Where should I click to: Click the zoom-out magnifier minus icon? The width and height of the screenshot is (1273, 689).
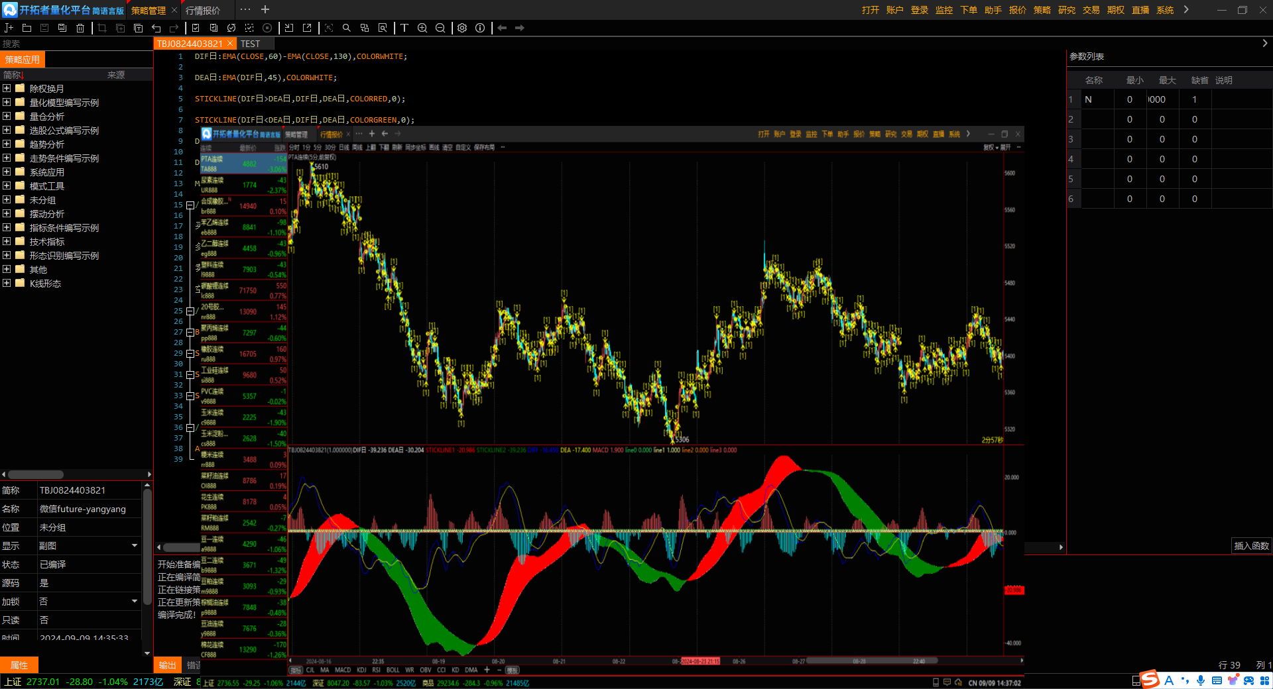tap(440, 28)
